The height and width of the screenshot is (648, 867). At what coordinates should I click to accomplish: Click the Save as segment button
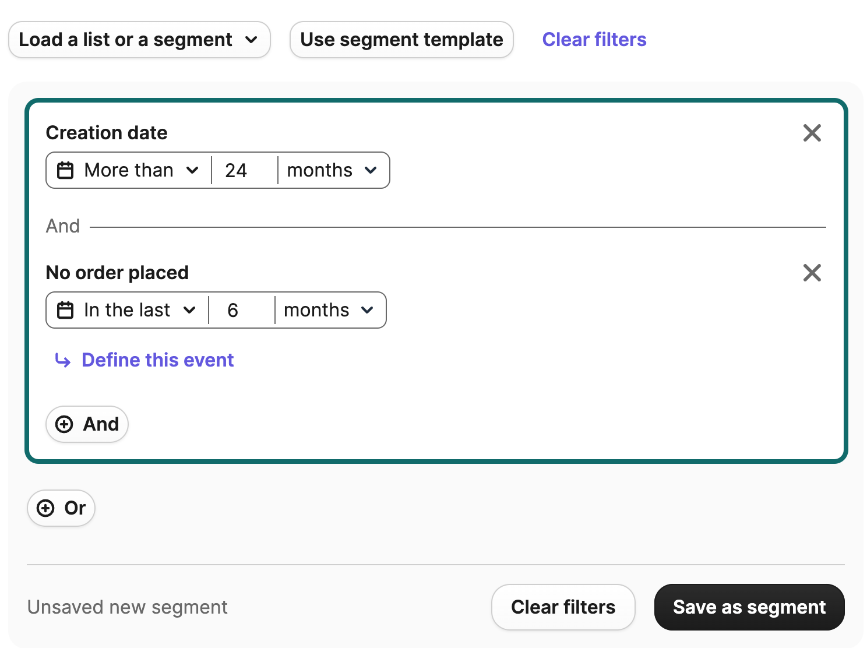pos(749,607)
